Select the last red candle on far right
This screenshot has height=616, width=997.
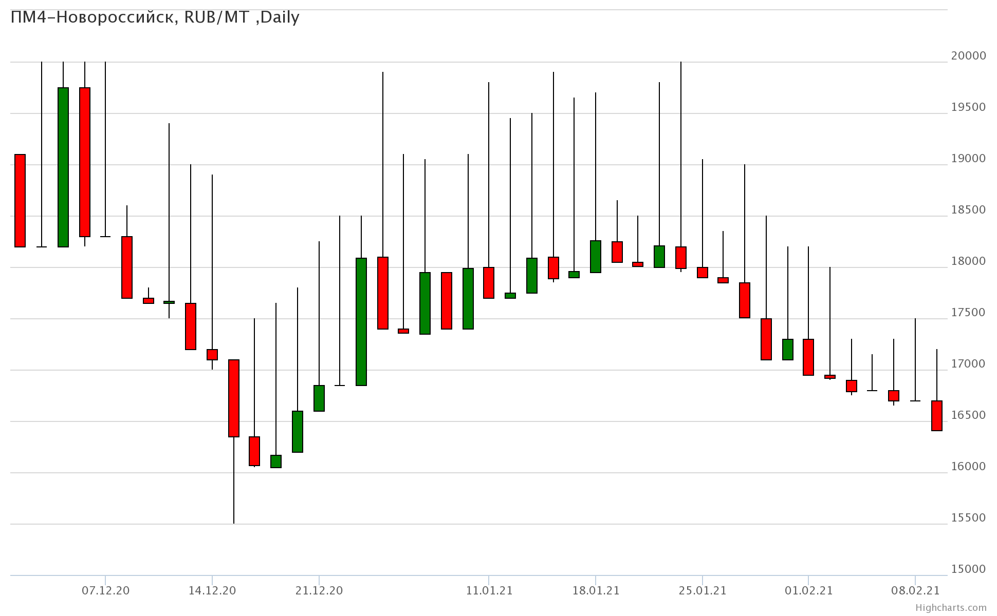click(x=937, y=415)
